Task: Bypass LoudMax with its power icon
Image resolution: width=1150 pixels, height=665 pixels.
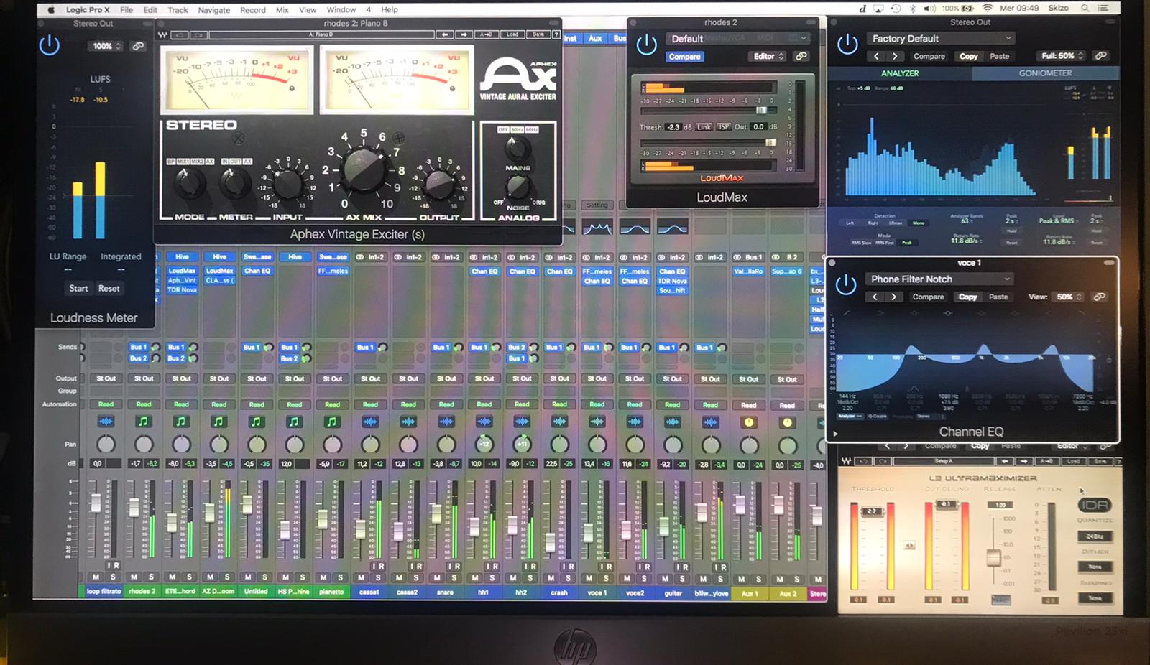Action: (x=646, y=45)
